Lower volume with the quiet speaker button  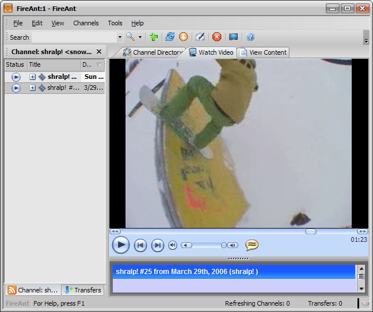186,245
